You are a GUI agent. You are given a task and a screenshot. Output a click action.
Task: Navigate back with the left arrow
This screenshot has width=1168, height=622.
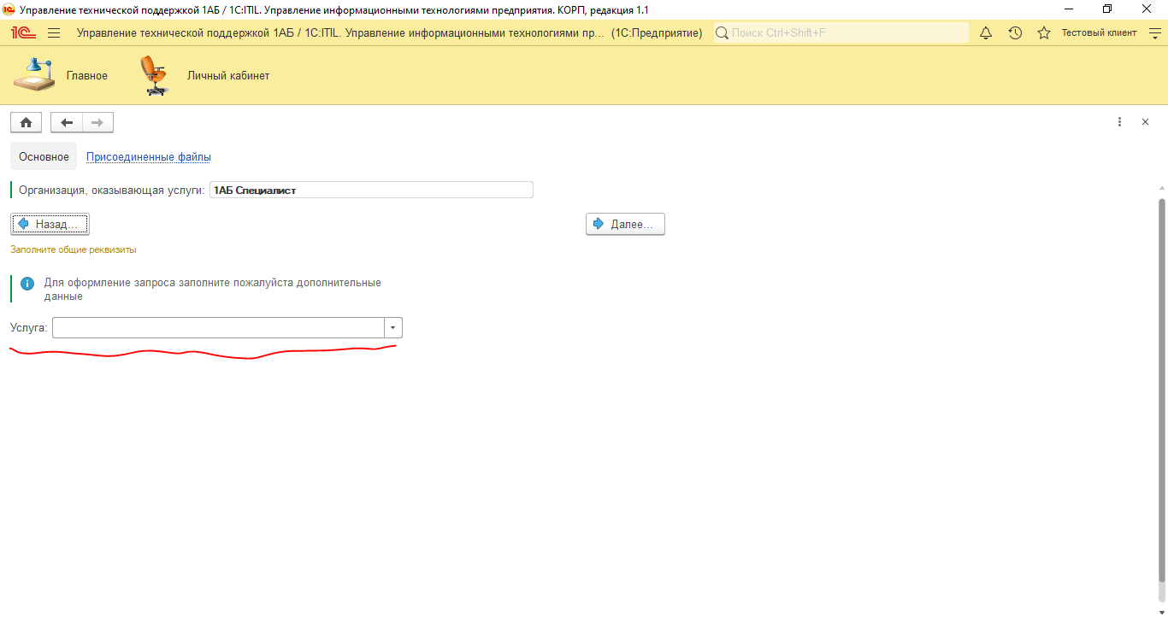(x=67, y=122)
